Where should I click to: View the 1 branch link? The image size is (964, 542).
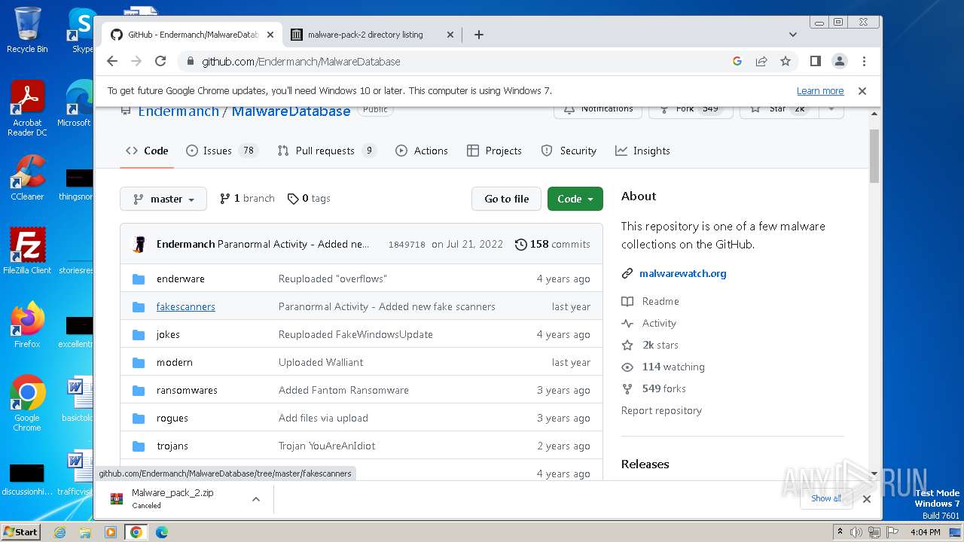[x=247, y=199]
